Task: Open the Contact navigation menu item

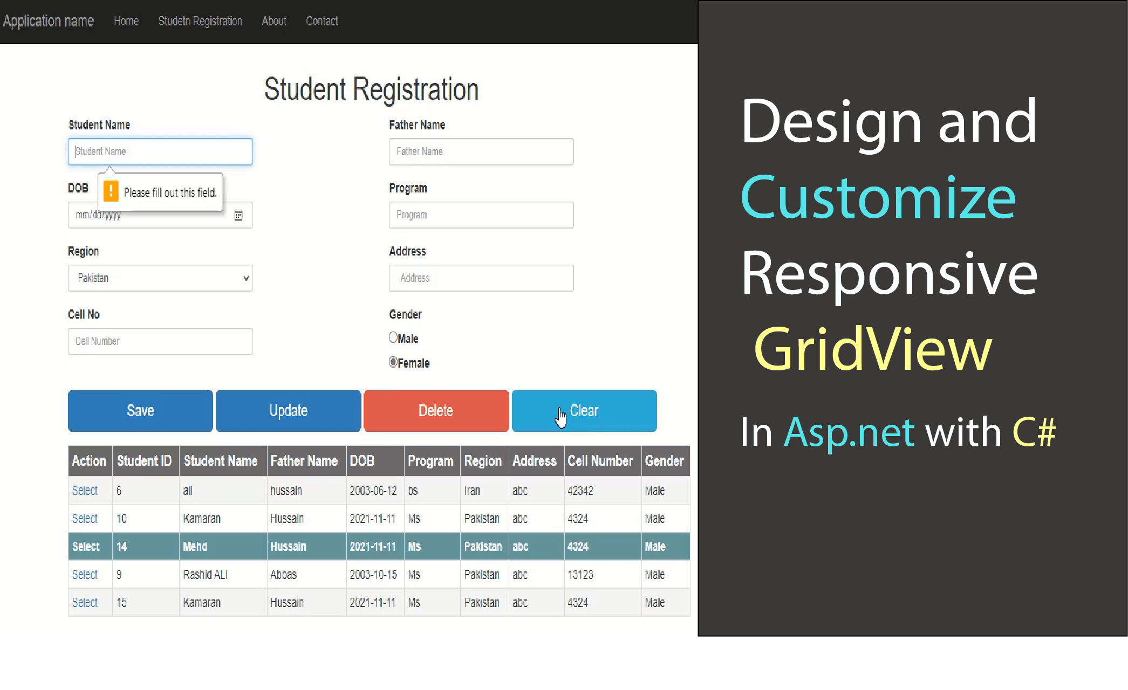Action: (322, 21)
